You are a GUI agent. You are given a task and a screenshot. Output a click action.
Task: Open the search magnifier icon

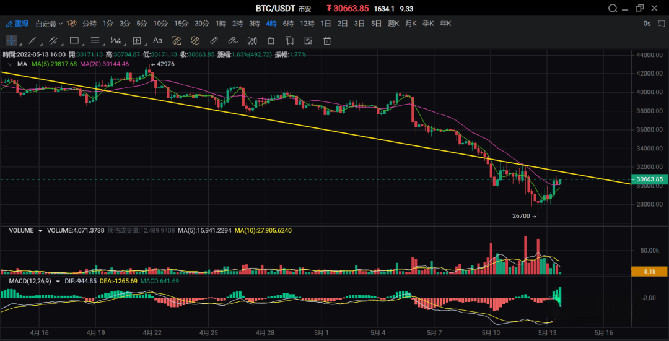pyautogui.click(x=613, y=8)
